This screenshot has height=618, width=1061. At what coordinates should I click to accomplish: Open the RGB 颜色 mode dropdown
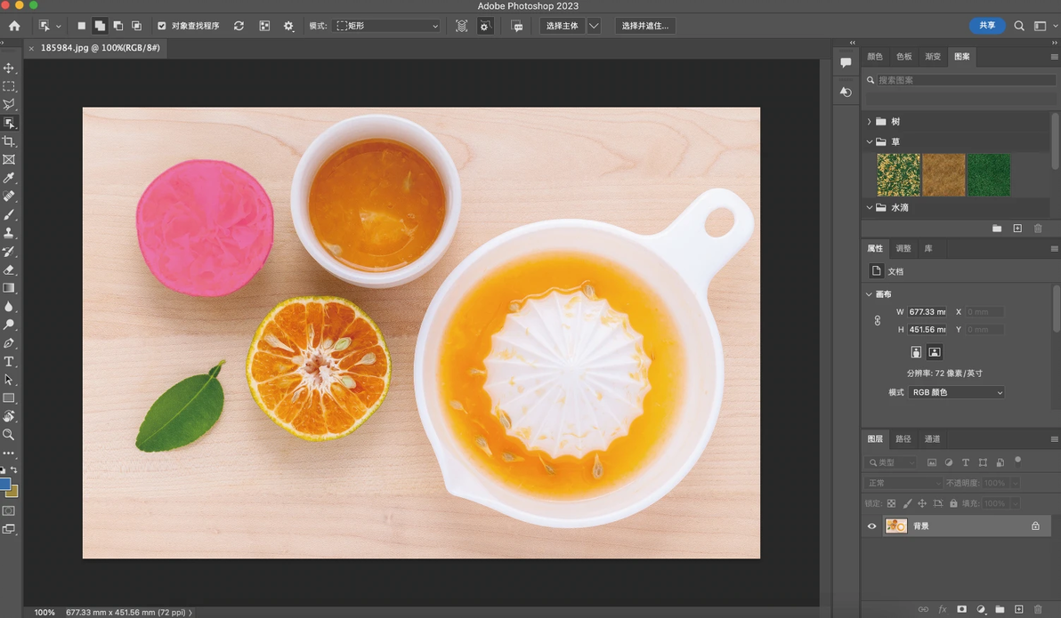pos(956,392)
